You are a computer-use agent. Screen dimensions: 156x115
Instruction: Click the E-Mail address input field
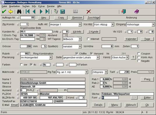click(x=54, y=105)
